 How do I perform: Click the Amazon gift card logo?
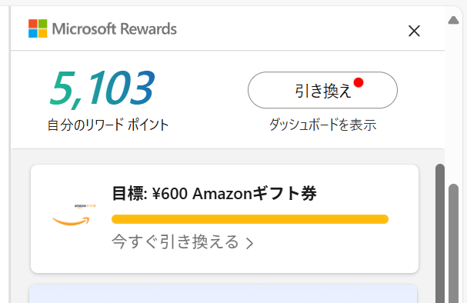click(72, 215)
